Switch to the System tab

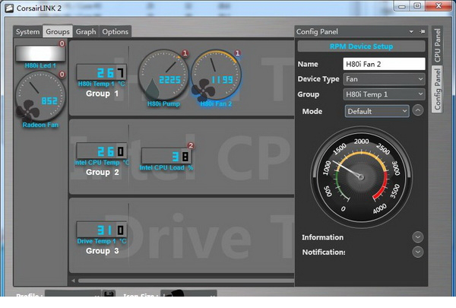click(x=27, y=32)
